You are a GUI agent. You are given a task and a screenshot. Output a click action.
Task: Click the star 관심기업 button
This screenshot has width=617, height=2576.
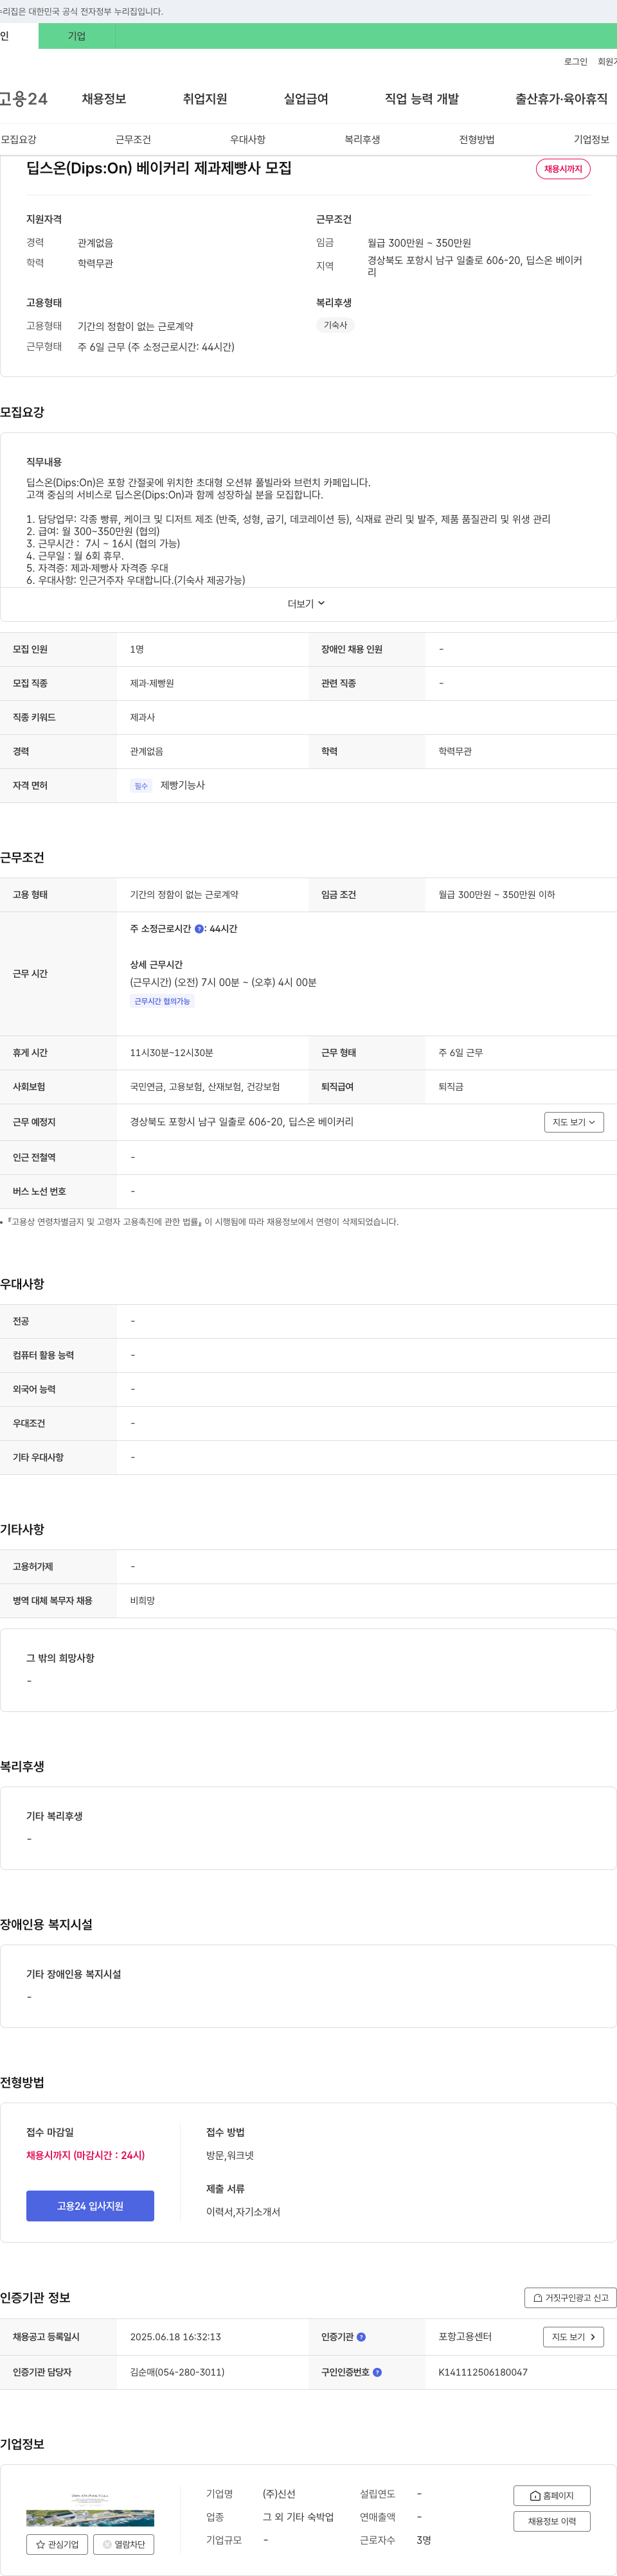pos(57,2544)
